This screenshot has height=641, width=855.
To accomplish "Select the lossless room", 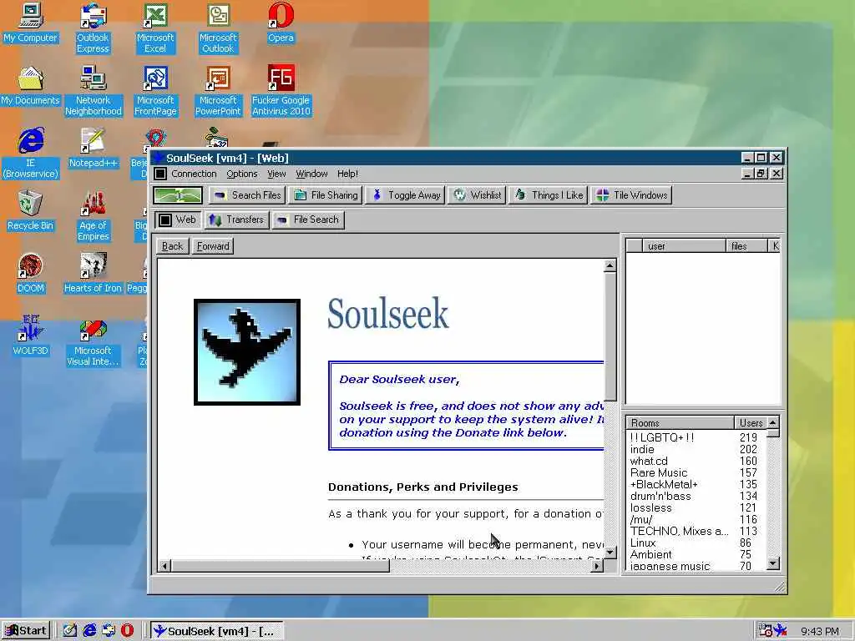I will pos(696,508).
